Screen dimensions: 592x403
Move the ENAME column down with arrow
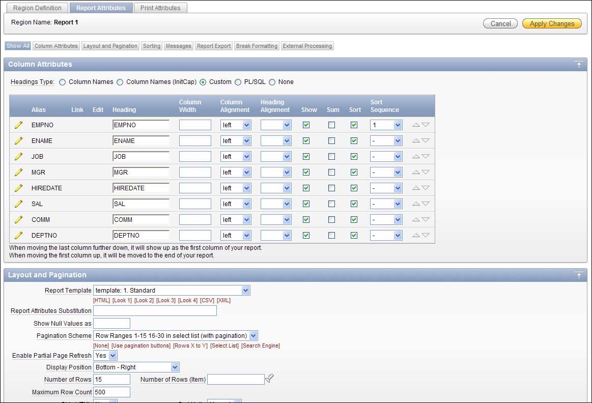tap(426, 141)
